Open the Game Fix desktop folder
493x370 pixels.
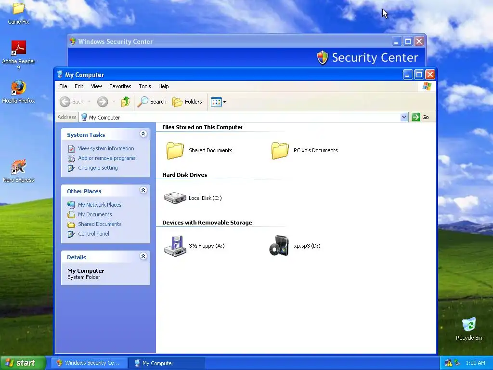tap(18, 13)
